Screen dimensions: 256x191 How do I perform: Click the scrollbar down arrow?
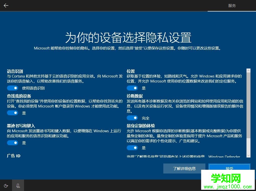coord(248,155)
